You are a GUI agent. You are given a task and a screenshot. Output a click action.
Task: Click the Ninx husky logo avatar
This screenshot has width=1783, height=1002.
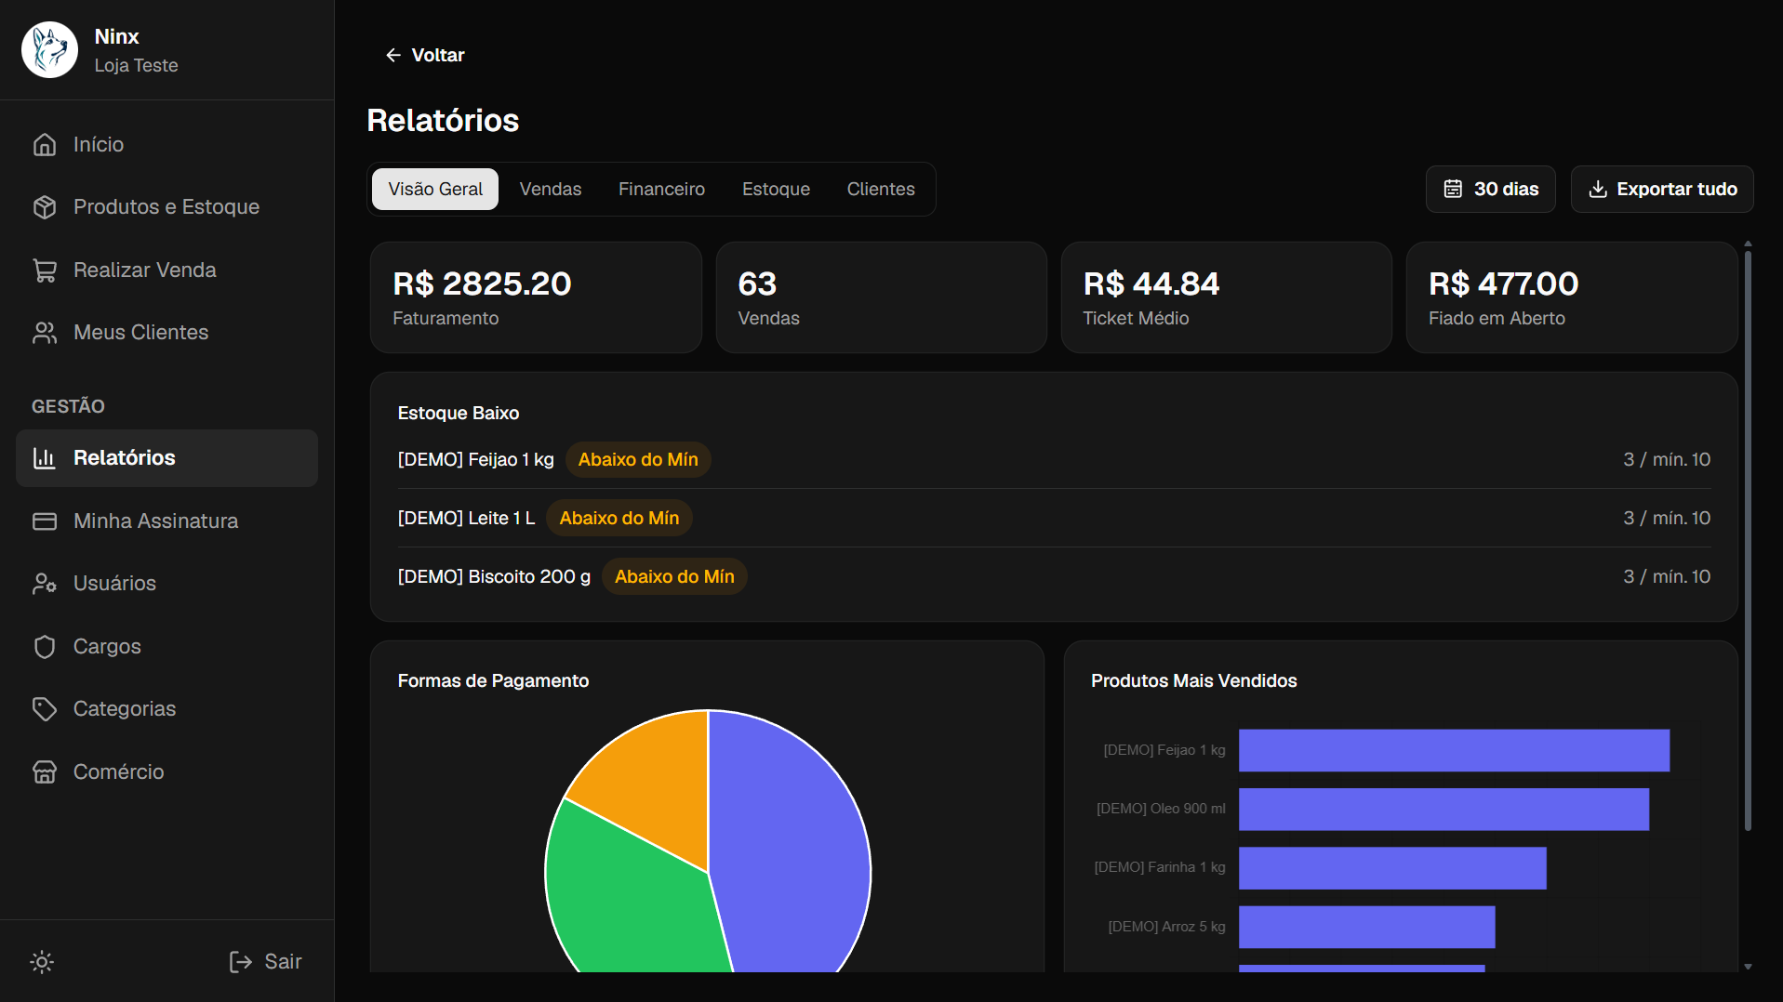[x=49, y=50]
